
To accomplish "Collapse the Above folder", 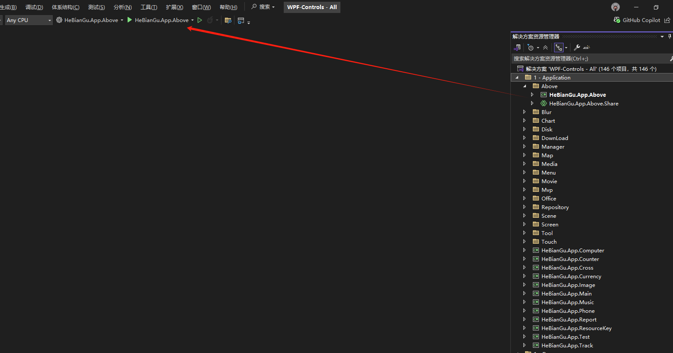I will point(525,86).
